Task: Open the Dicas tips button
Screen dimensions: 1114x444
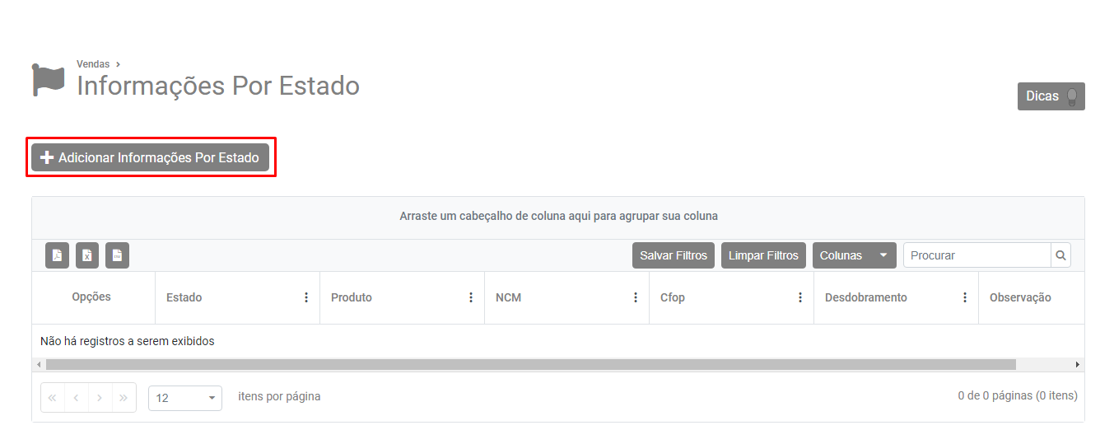Action: (1051, 96)
